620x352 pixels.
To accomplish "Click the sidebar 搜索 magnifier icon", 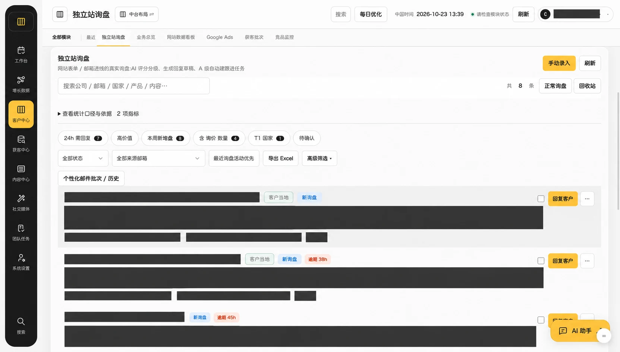I will [21, 321].
